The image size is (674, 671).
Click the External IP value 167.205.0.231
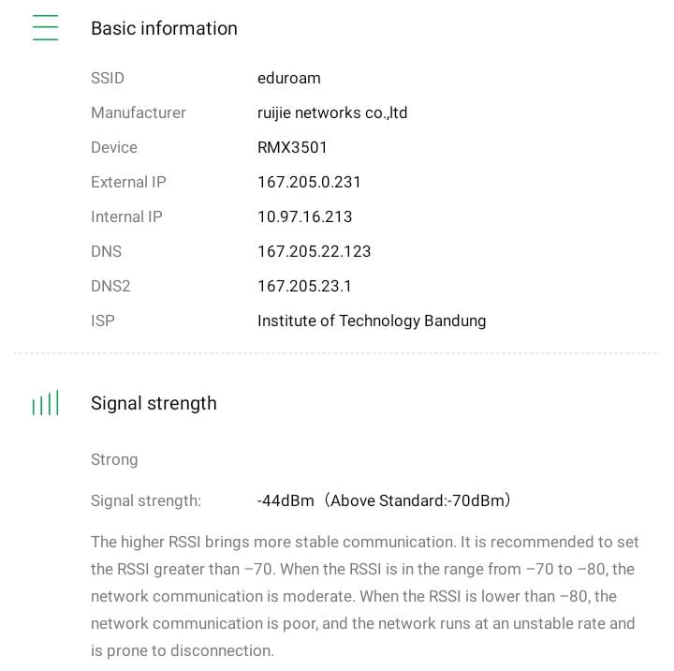[309, 182]
